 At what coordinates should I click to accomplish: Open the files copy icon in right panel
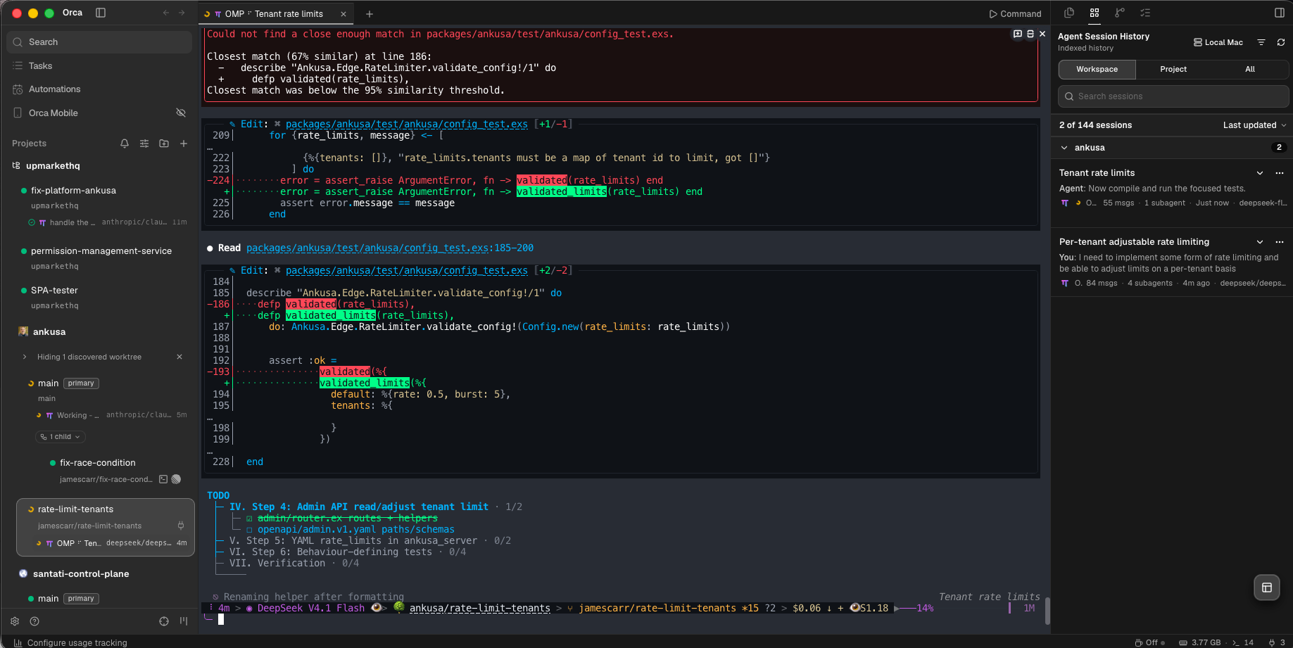1069,13
